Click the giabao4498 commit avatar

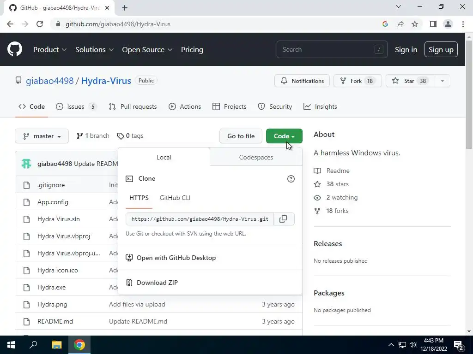(x=26, y=164)
